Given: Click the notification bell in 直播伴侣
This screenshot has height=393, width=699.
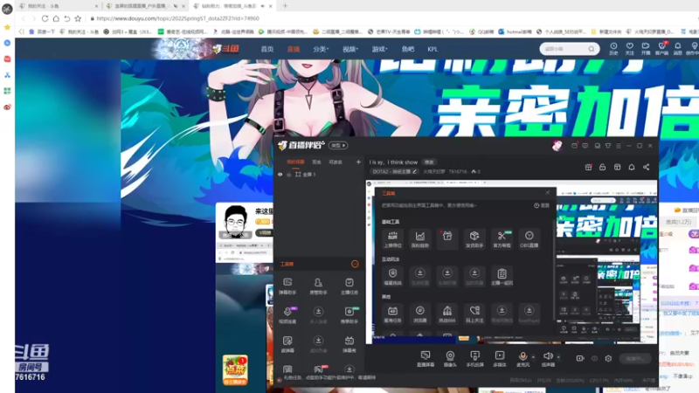Looking at the screenshot, I should tap(632, 167).
